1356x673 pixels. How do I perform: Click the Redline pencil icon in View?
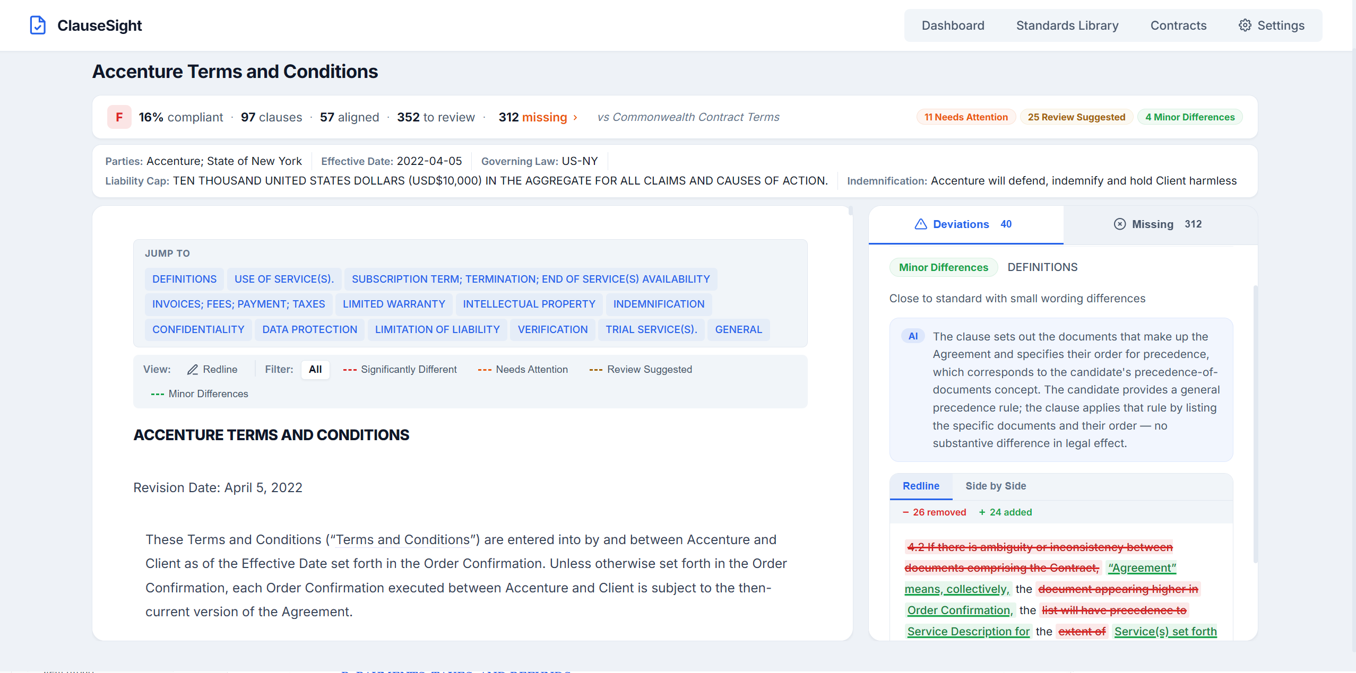pyautogui.click(x=193, y=370)
